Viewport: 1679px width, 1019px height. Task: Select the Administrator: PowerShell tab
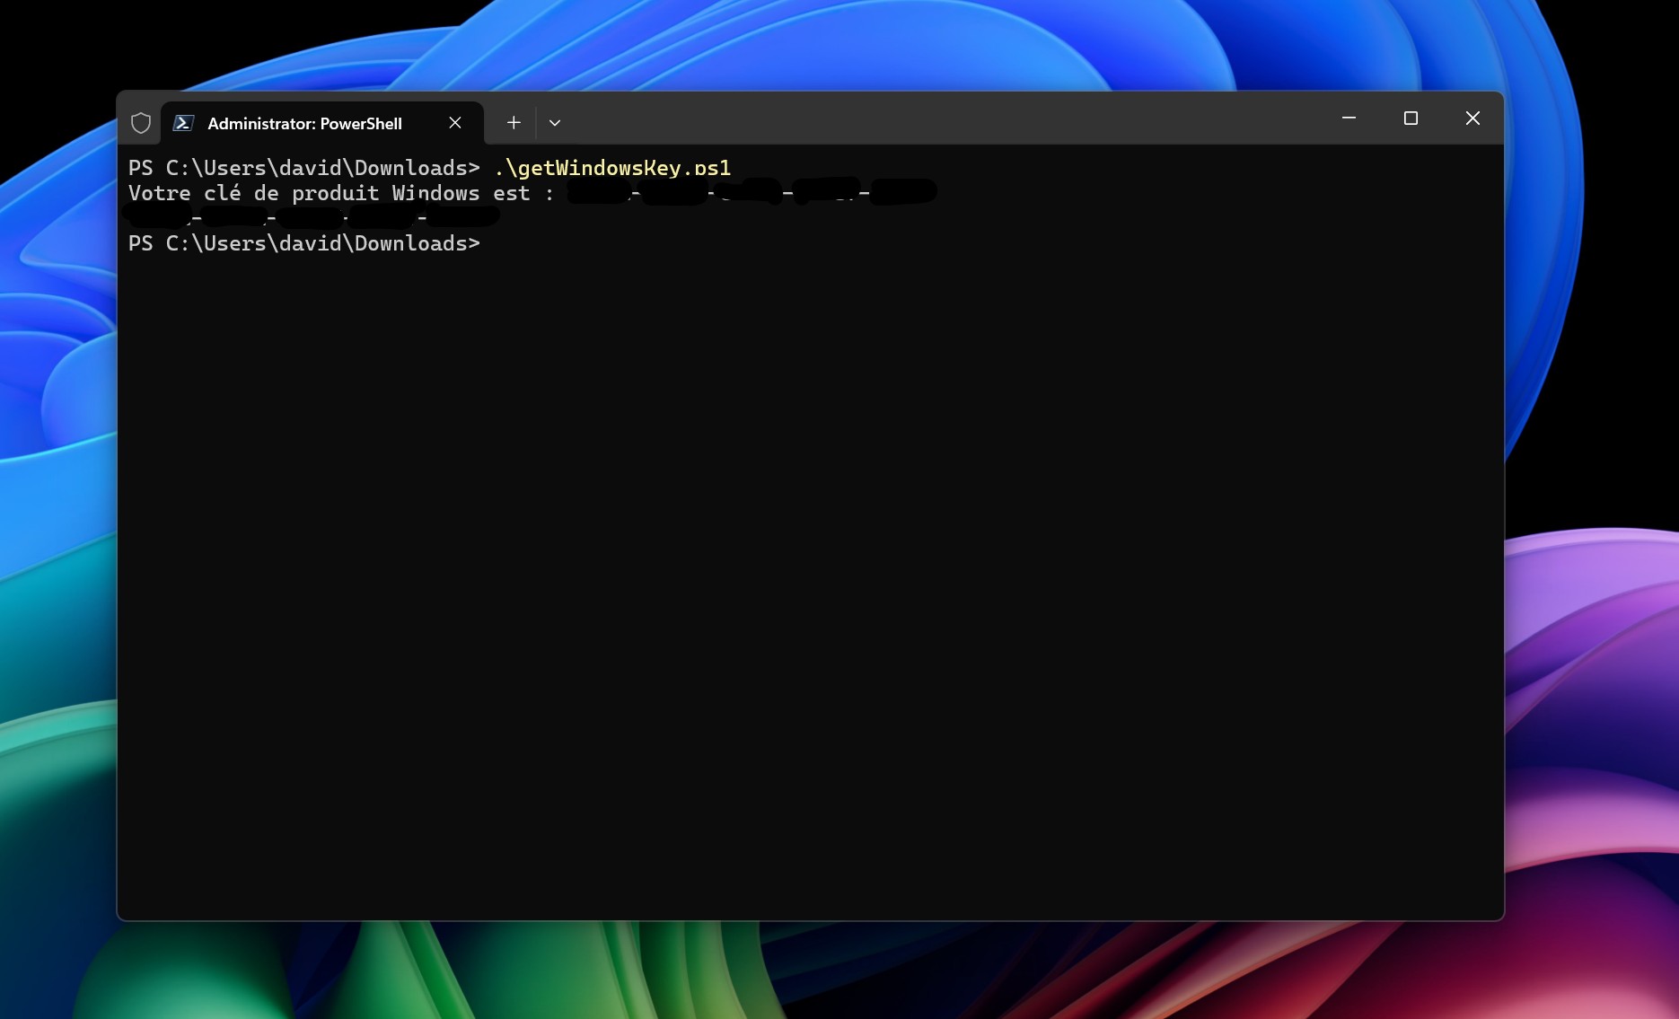(x=304, y=124)
